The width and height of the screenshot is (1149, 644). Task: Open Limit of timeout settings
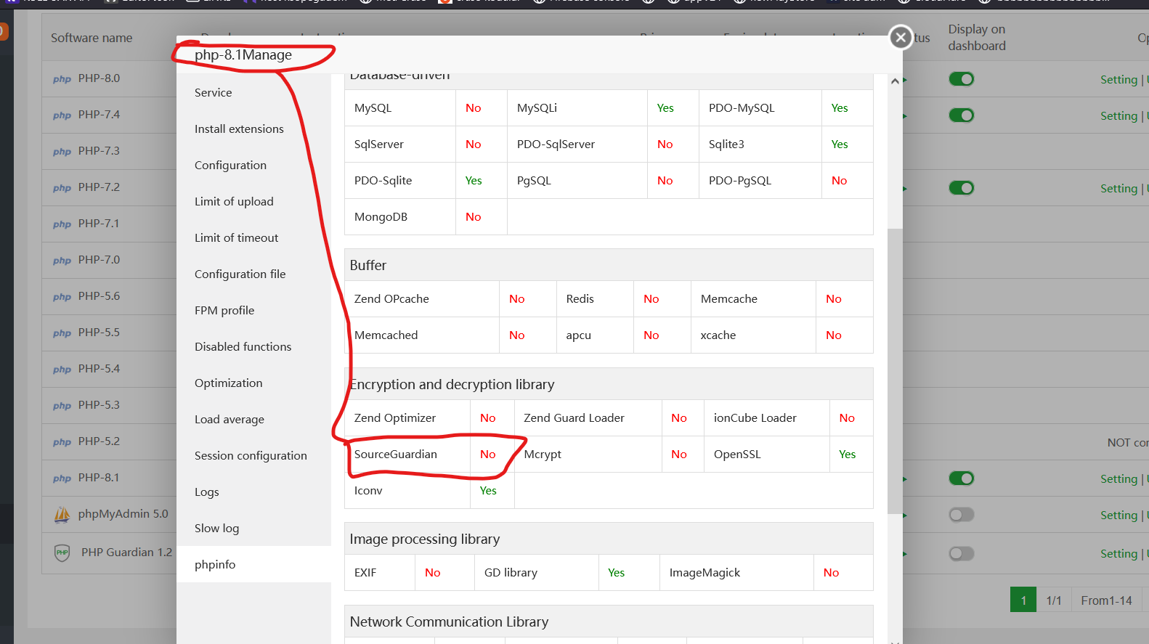point(253,237)
